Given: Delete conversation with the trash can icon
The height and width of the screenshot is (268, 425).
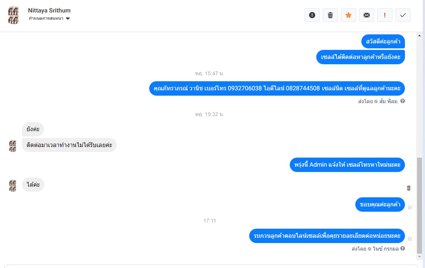Looking at the screenshot, I should [x=330, y=15].
